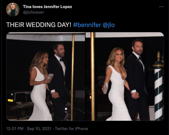The width and height of the screenshot is (169, 135).
Task: Click the Sep 10, 2021 date
Action: coord(39,129)
